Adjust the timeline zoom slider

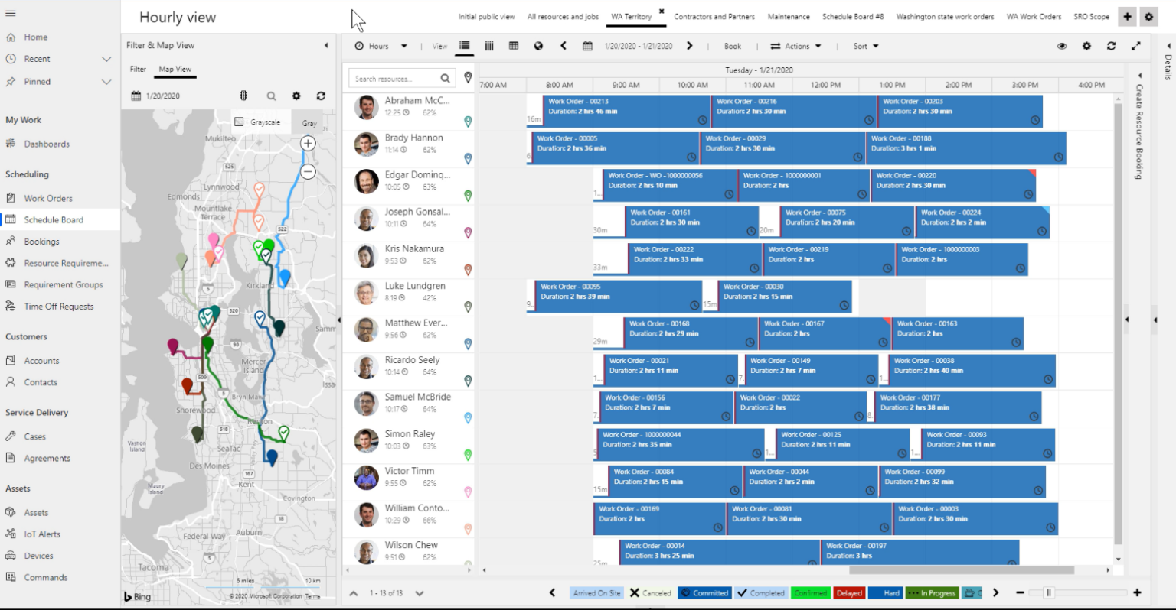pyautogui.click(x=1049, y=592)
